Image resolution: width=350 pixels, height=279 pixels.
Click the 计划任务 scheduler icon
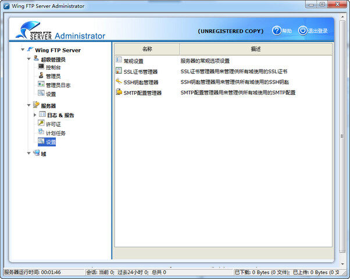[x=41, y=132]
